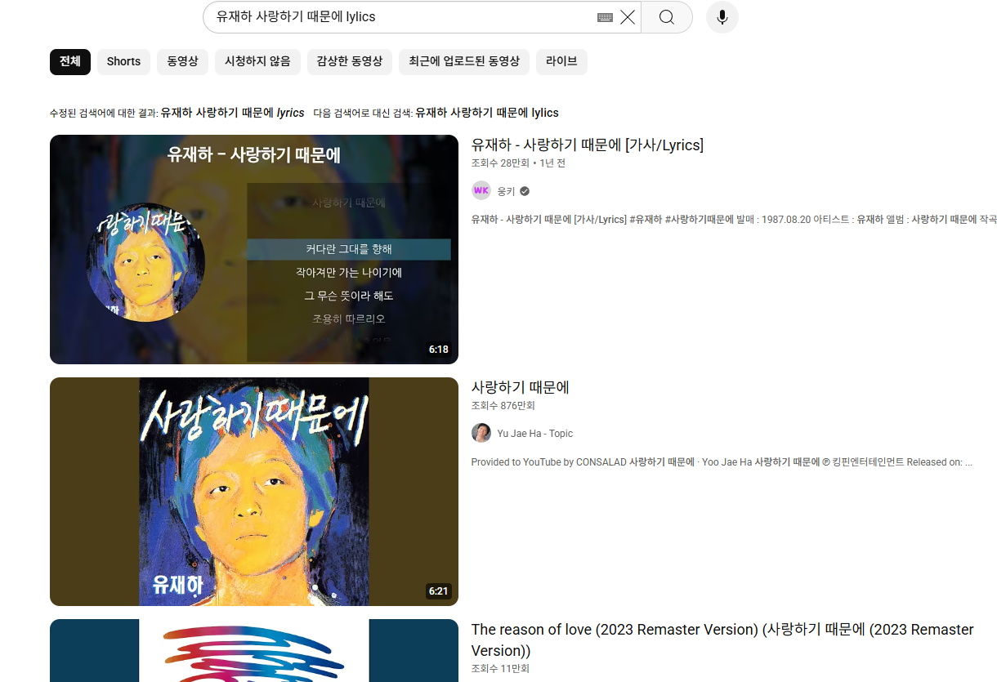Click the verified badge next to 웅키
Viewport: 997px width, 682px height.
(x=525, y=191)
